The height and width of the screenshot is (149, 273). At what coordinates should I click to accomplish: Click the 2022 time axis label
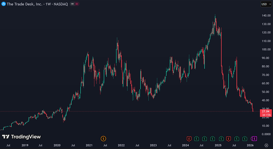coord(121,145)
